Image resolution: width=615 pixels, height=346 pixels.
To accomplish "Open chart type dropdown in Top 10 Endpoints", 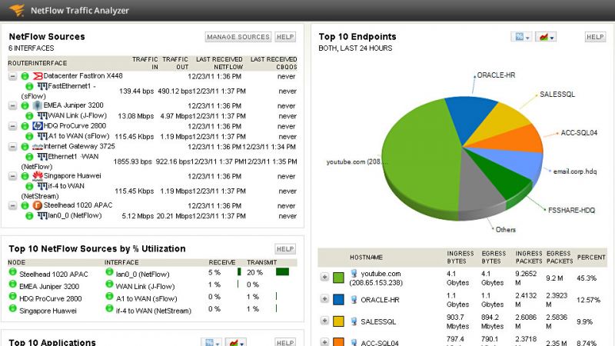I will coord(546,37).
